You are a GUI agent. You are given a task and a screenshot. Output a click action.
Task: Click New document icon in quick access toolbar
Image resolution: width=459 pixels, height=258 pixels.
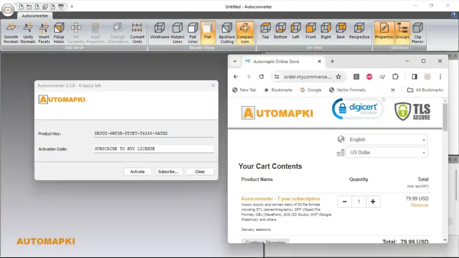pyautogui.click(x=21, y=6)
